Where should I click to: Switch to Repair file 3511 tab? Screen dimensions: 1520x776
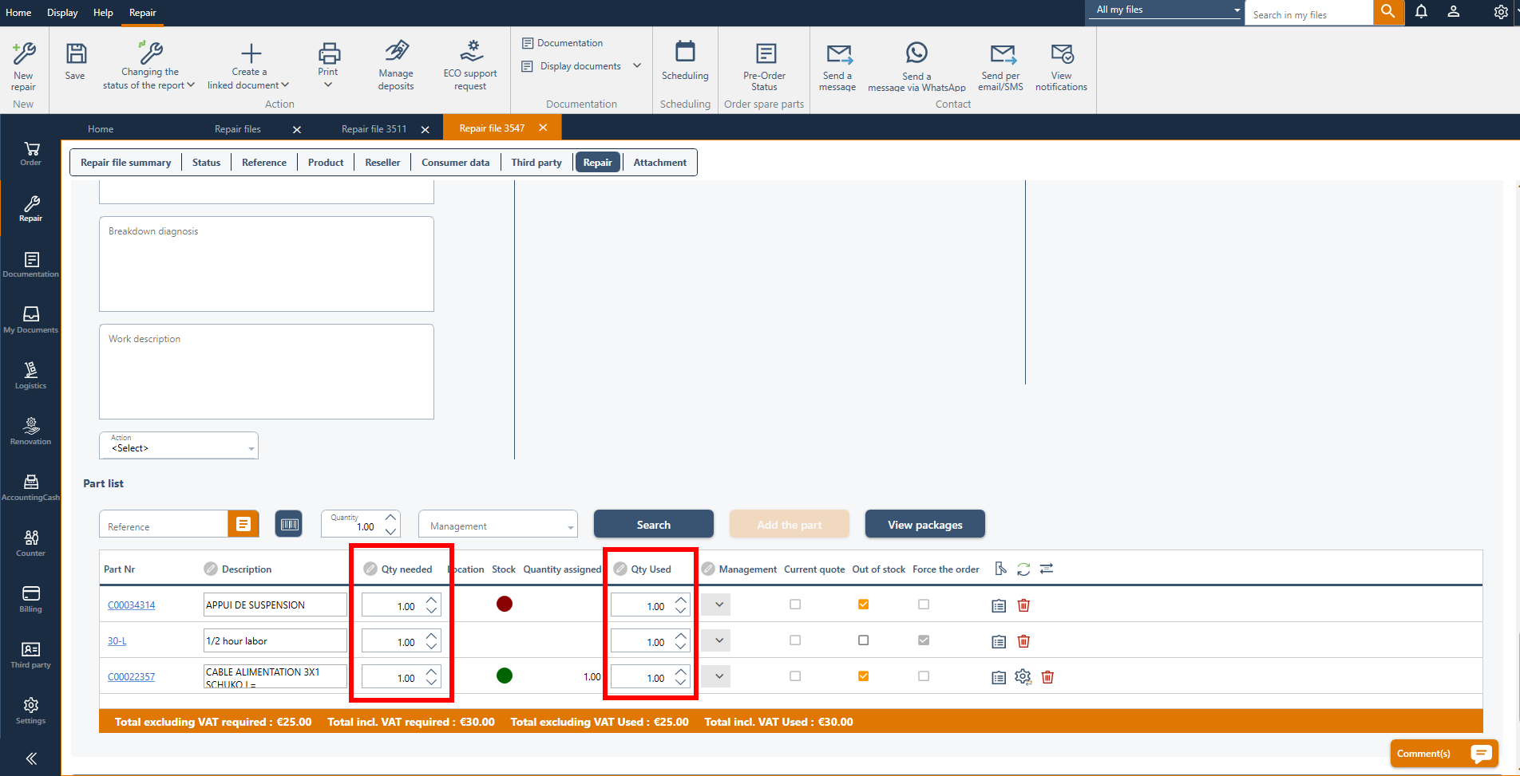374,128
